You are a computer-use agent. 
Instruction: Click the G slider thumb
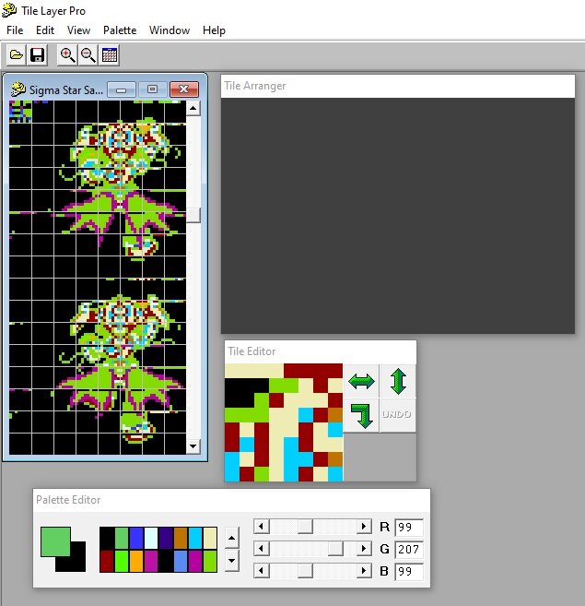tap(335, 549)
